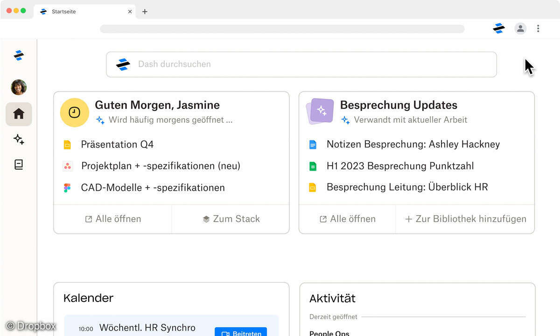Screen dimensions: 560x336
Task: Open a new browser tab with plus
Action: point(145,12)
